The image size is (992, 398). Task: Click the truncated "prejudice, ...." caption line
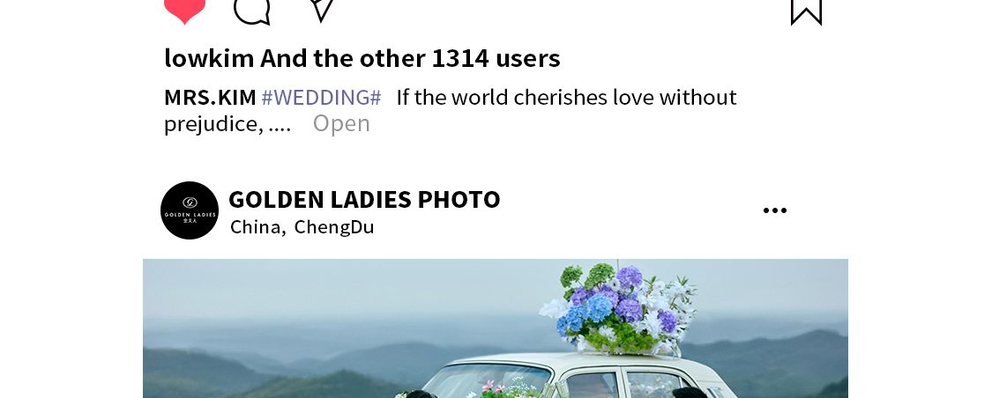(x=227, y=124)
